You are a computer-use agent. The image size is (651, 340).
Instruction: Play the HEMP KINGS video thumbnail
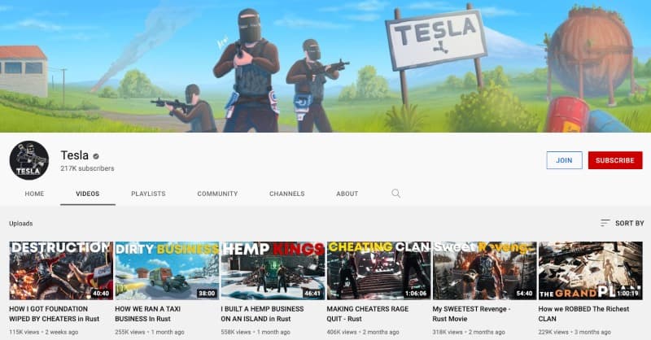pos(273,271)
